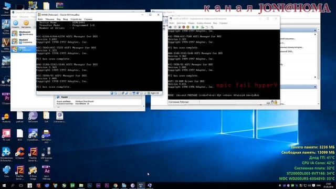Click Ctrl+Alt+Del icon in Hyper-V toolbar
This screenshot has width=336, height=189.
(170, 27)
